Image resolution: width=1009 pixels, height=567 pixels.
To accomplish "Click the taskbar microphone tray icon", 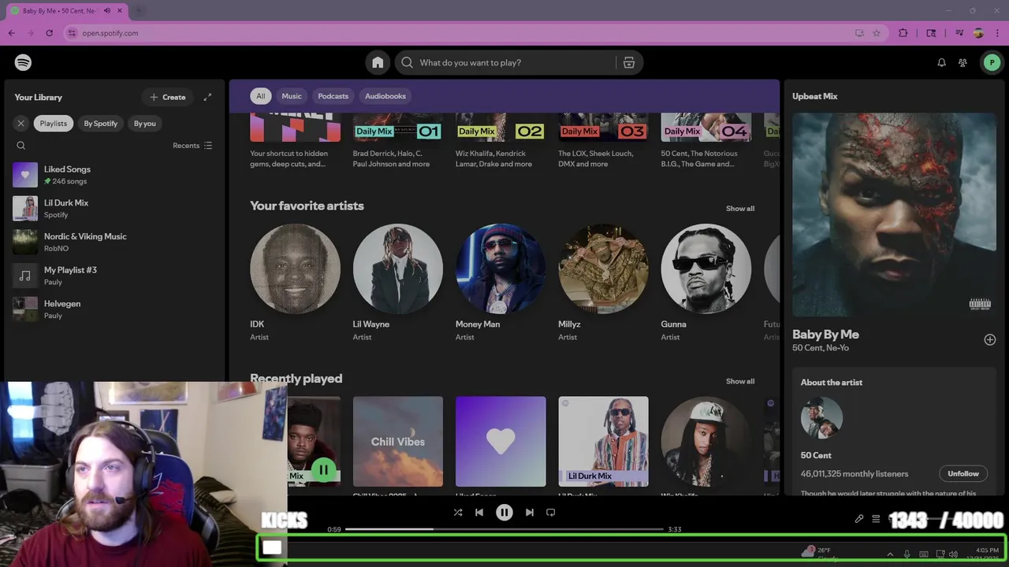I will [x=907, y=554].
